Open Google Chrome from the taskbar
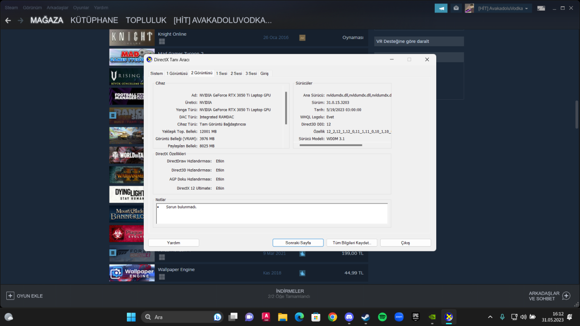Image resolution: width=580 pixels, height=326 pixels. click(332, 317)
